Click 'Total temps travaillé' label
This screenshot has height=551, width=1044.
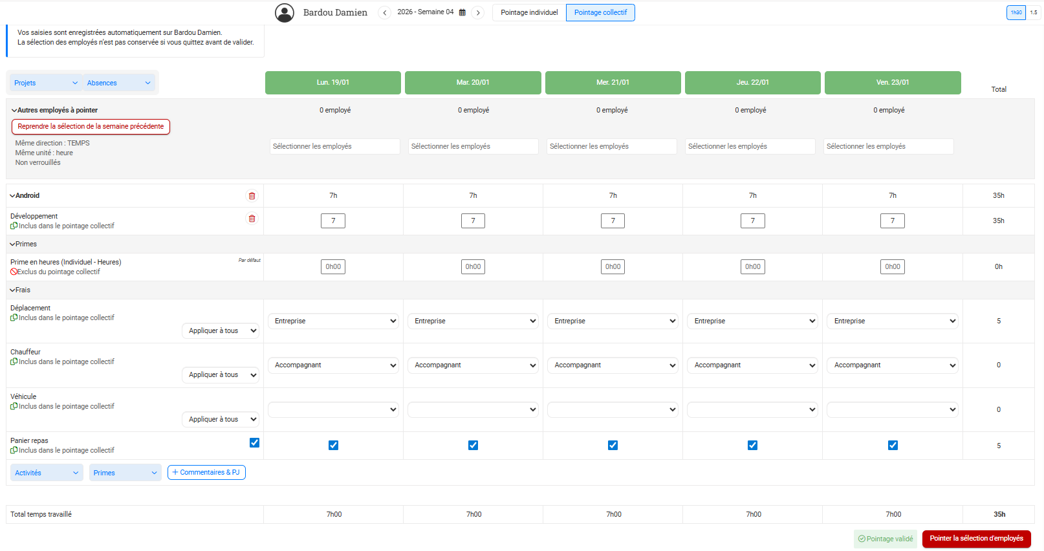coord(41,515)
